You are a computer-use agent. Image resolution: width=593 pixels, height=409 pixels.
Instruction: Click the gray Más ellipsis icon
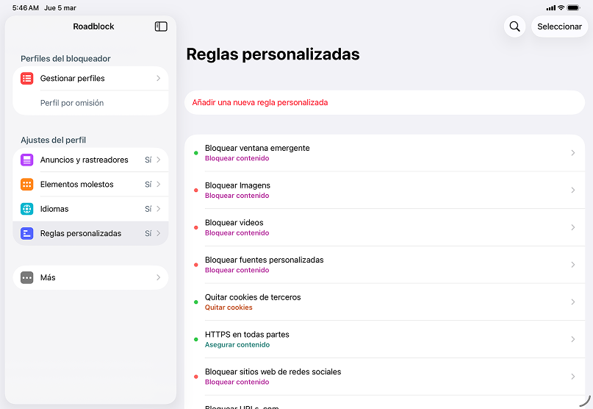(x=27, y=277)
